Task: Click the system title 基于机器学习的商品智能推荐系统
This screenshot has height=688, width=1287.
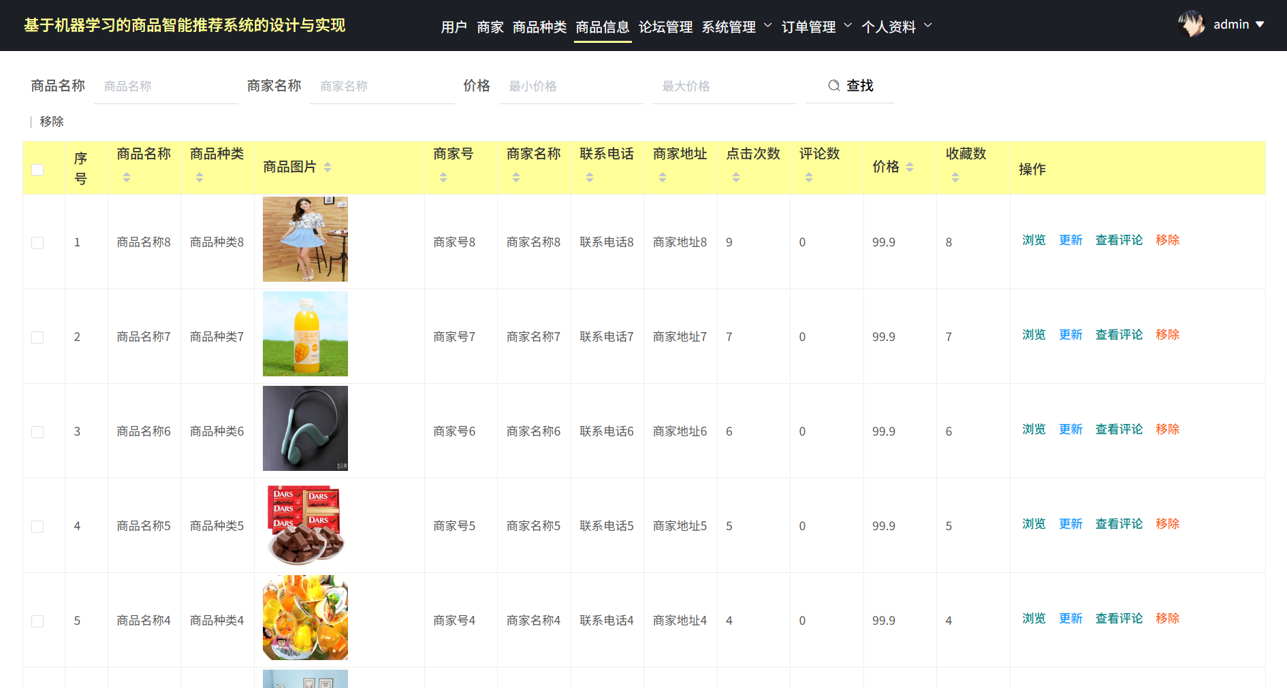Action: click(x=185, y=26)
